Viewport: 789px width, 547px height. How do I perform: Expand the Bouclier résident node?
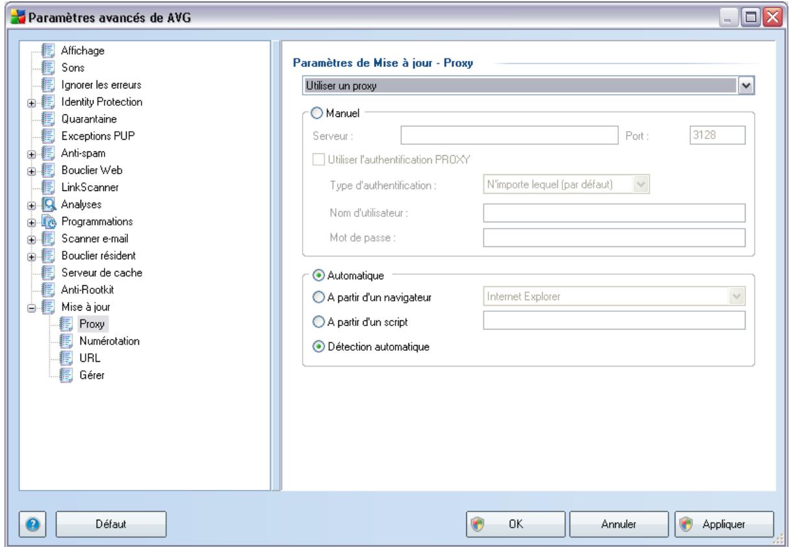click(31, 255)
